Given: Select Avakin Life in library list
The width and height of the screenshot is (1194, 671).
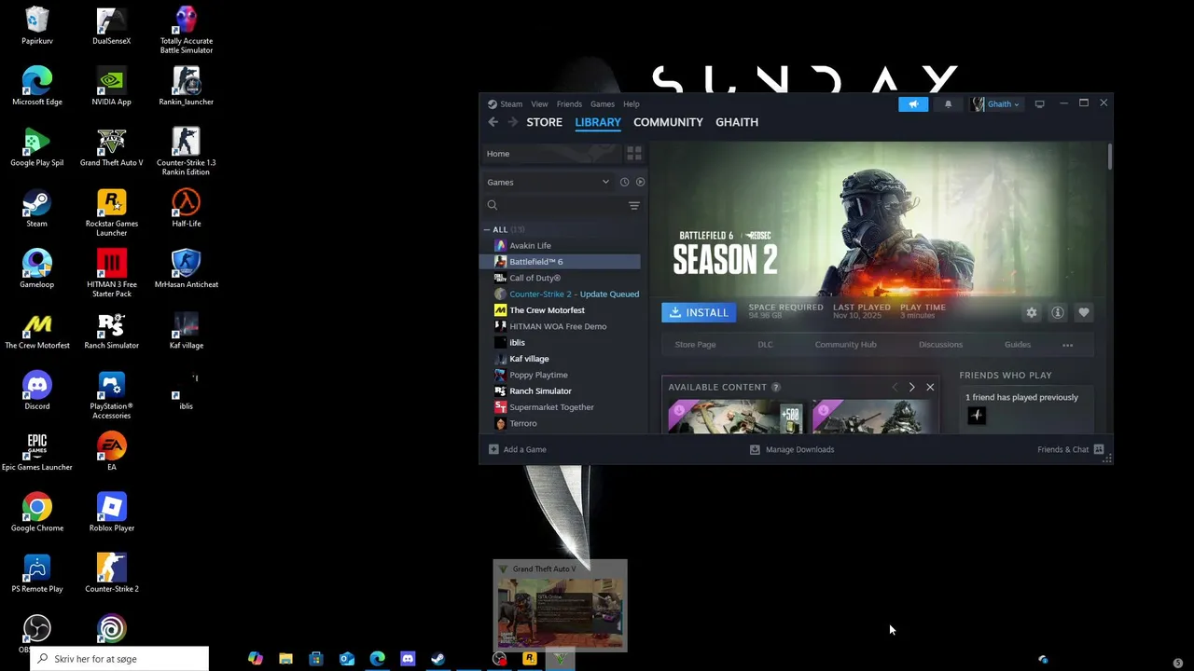Looking at the screenshot, I should [561, 245].
